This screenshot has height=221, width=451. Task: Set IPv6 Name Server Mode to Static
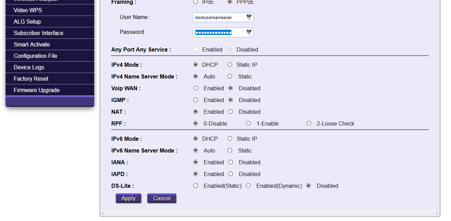pos(230,150)
